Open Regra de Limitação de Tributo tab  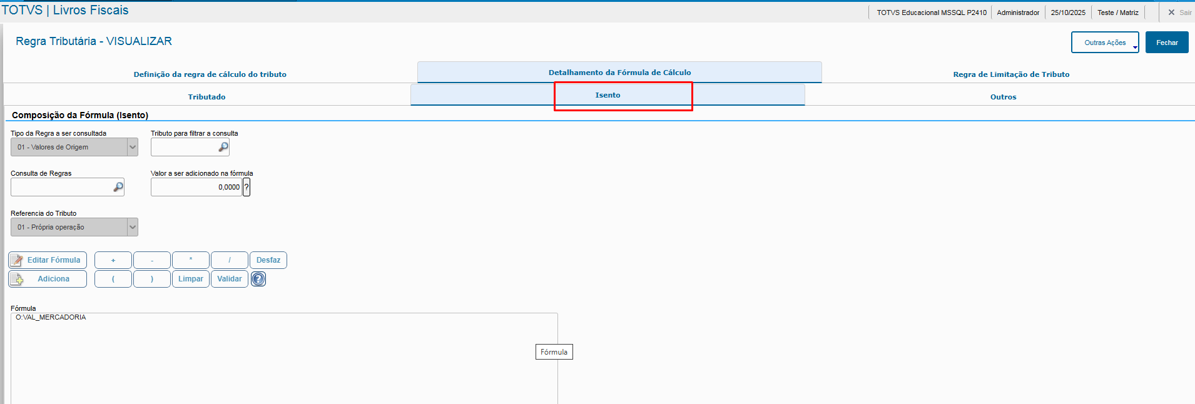[1011, 74]
